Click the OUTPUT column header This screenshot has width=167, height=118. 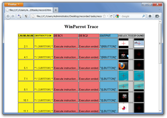(109, 36)
